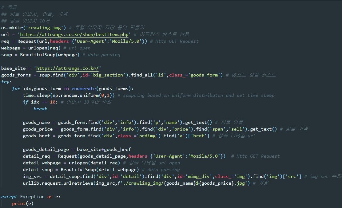Place cursor on the break statement
The width and height of the screenshot is (342, 208).
(40, 108)
